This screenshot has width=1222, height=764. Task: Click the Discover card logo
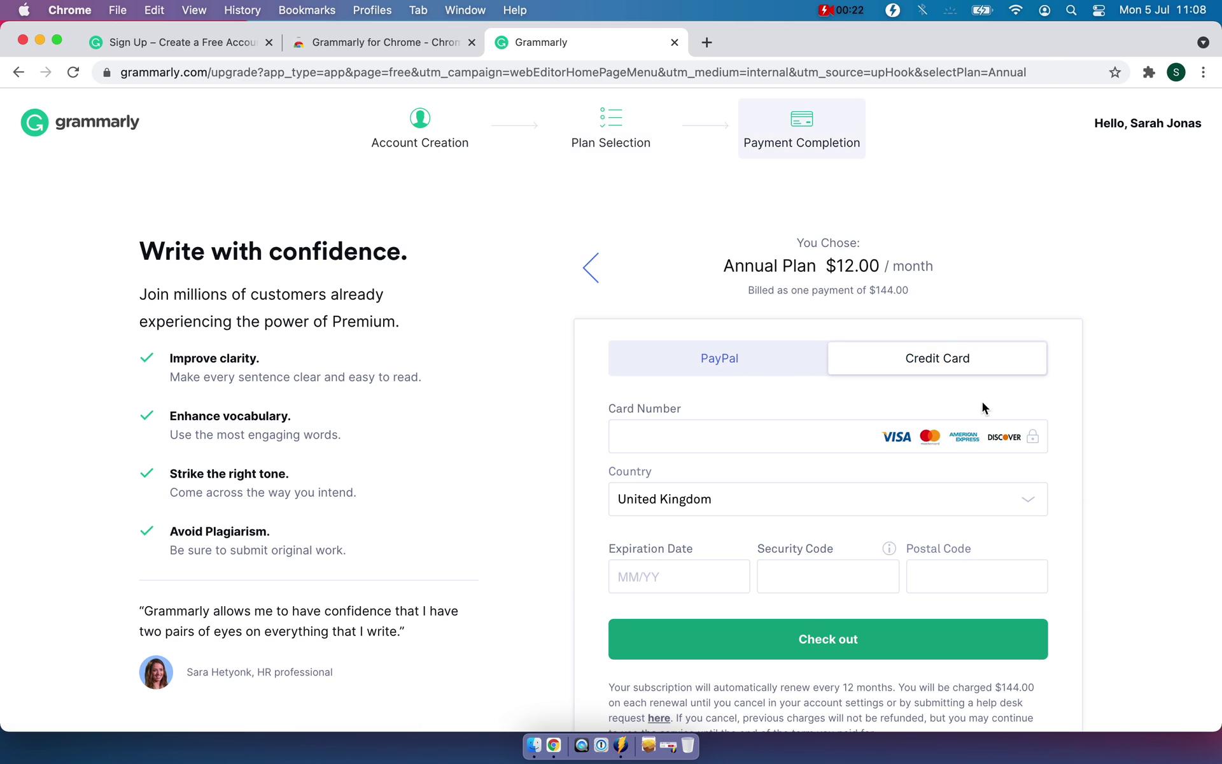(x=1004, y=437)
